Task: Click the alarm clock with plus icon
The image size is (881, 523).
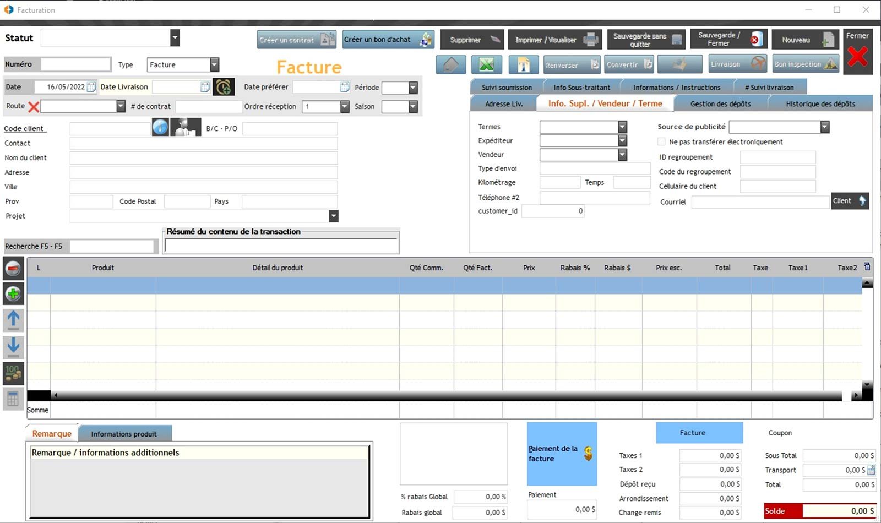Action: tap(224, 87)
